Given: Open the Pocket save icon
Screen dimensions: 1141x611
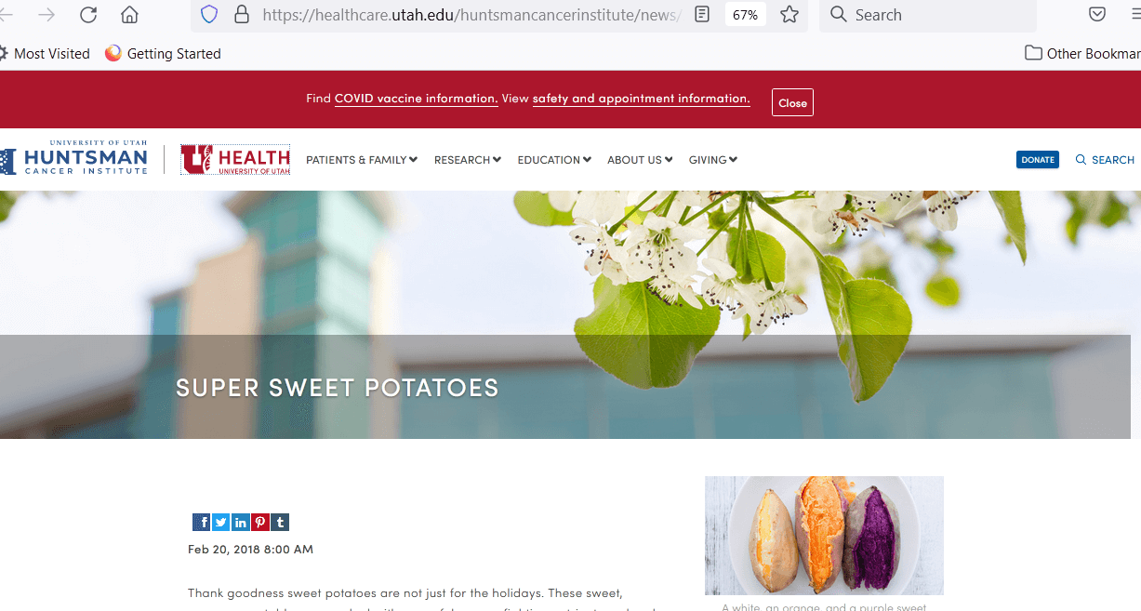Looking at the screenshot, I should click(x=1097, y=15).
